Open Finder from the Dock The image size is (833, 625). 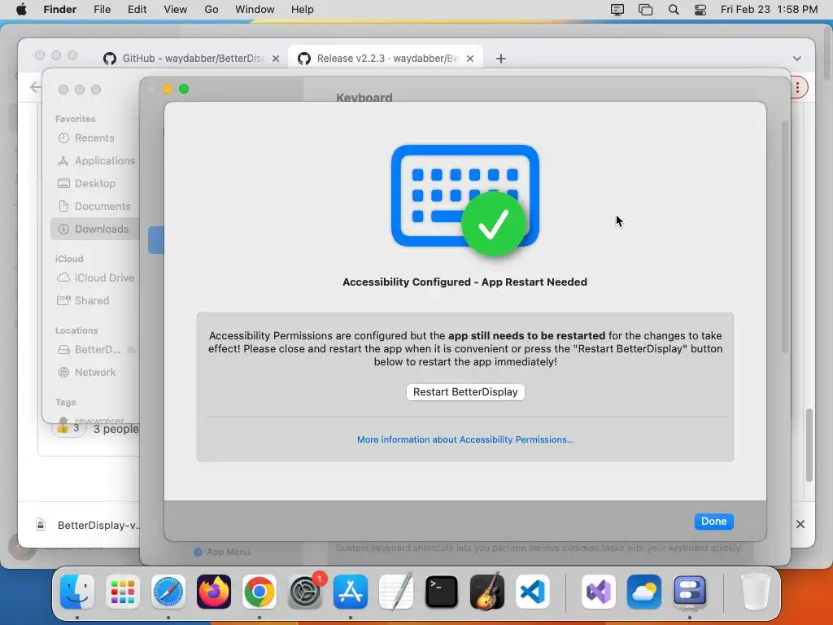coord(77,592)
